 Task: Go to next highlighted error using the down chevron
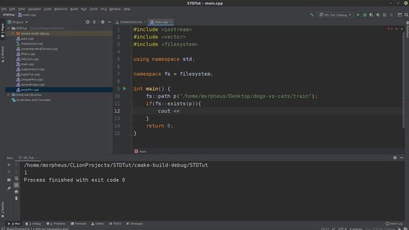coord(402,29)
